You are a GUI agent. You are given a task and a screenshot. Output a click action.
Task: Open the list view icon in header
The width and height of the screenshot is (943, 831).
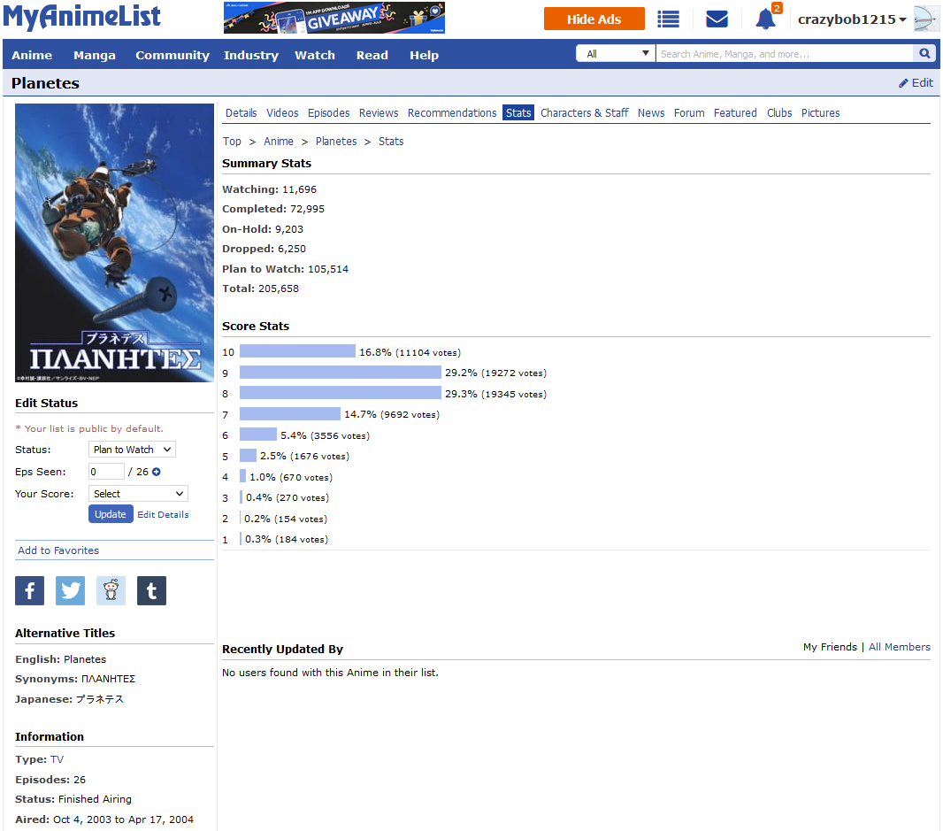pos(668,19)
